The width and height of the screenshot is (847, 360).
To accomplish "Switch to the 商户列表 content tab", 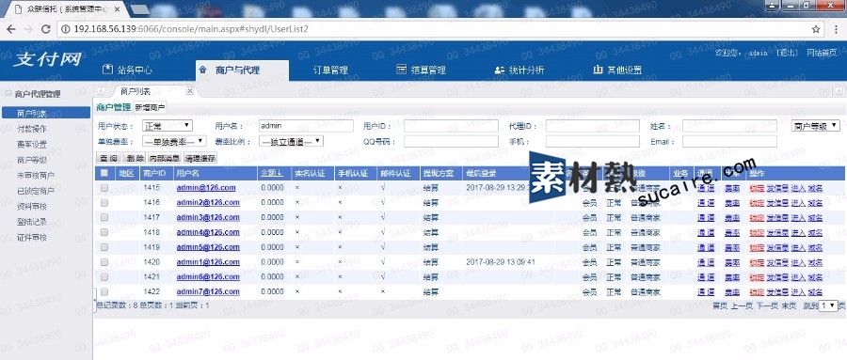I will pyautogui.click(x=136, y=91).
